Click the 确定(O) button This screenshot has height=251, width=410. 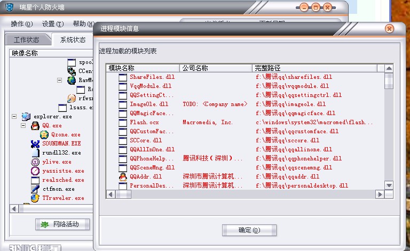pyautogui.click(x=249, y=230)
